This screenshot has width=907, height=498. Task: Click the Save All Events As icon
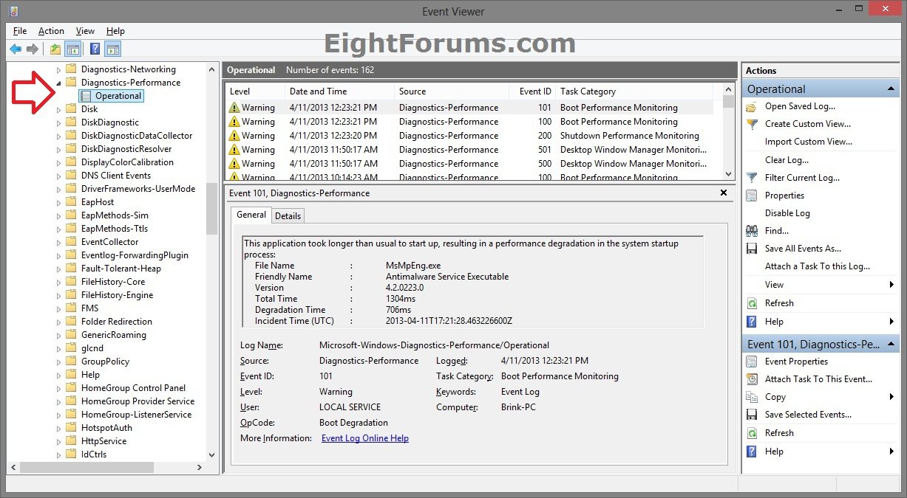[752, 249]
